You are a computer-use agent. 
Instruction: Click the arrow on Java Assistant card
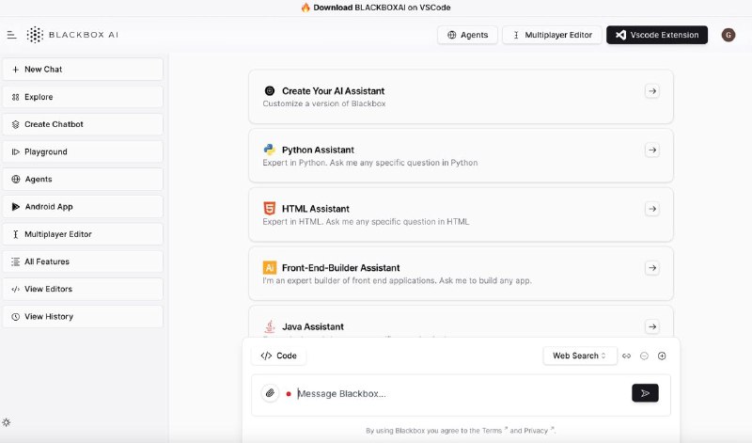(651, 327)
